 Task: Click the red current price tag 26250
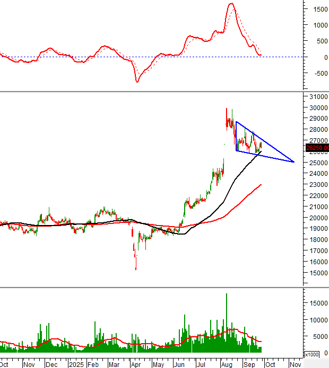(316, 148)
